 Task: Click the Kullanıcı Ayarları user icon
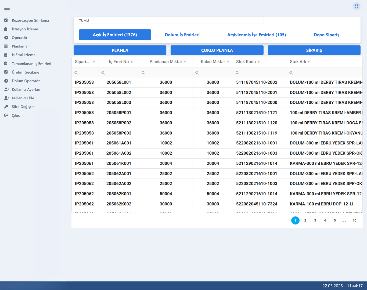[6, 89]
